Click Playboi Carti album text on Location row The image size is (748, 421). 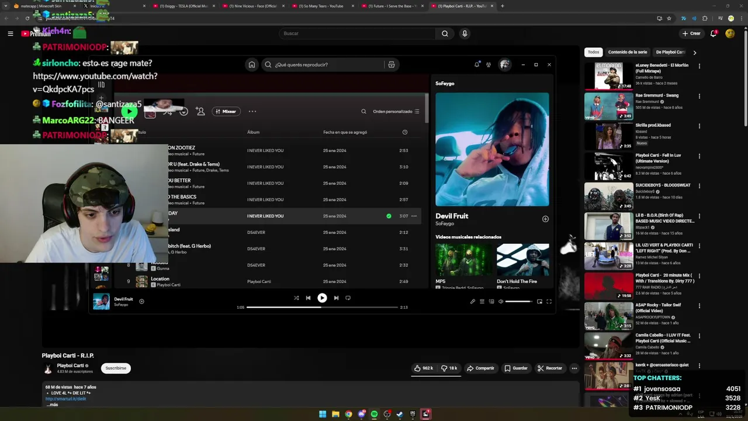[259, 282]
